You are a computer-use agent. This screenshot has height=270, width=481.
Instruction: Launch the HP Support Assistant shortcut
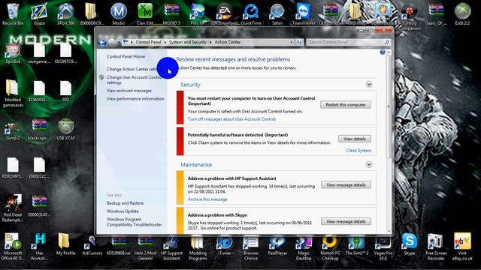point(171,247)
